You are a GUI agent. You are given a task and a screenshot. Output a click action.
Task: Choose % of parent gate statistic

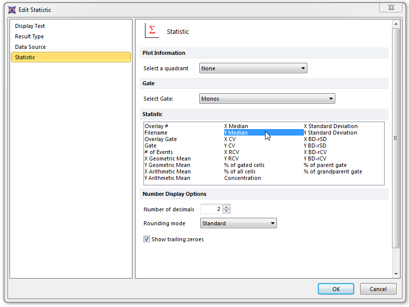(x=325, y=165)
